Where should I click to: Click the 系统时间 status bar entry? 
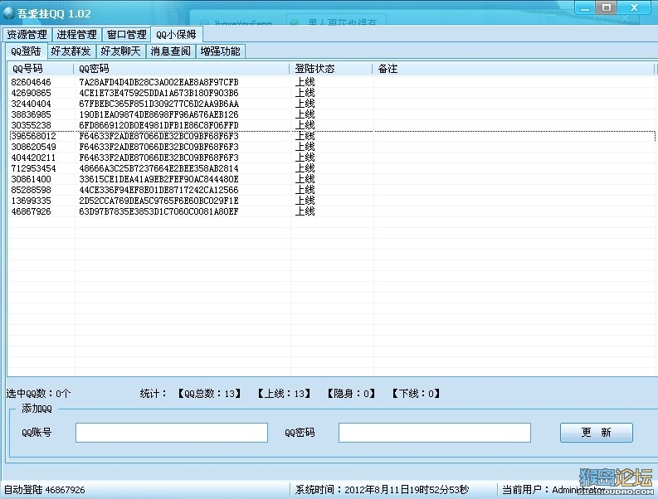pyautogui.click(x=382, y=490)
